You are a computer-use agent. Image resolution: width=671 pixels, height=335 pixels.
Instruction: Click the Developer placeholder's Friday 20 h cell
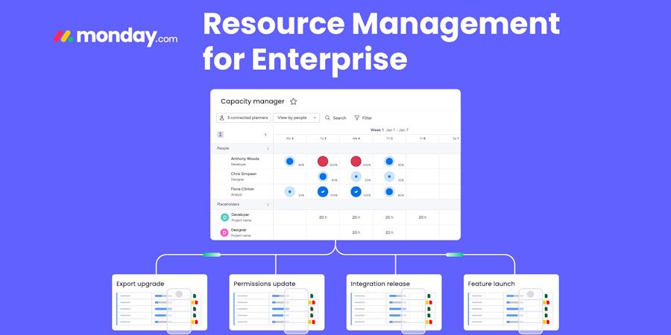(423, 217)
